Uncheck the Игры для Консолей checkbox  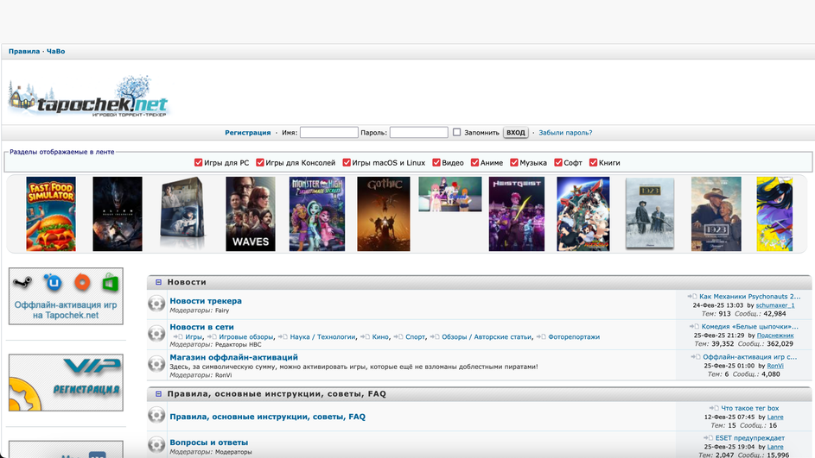pyautogui.click(x=260, y=162)
